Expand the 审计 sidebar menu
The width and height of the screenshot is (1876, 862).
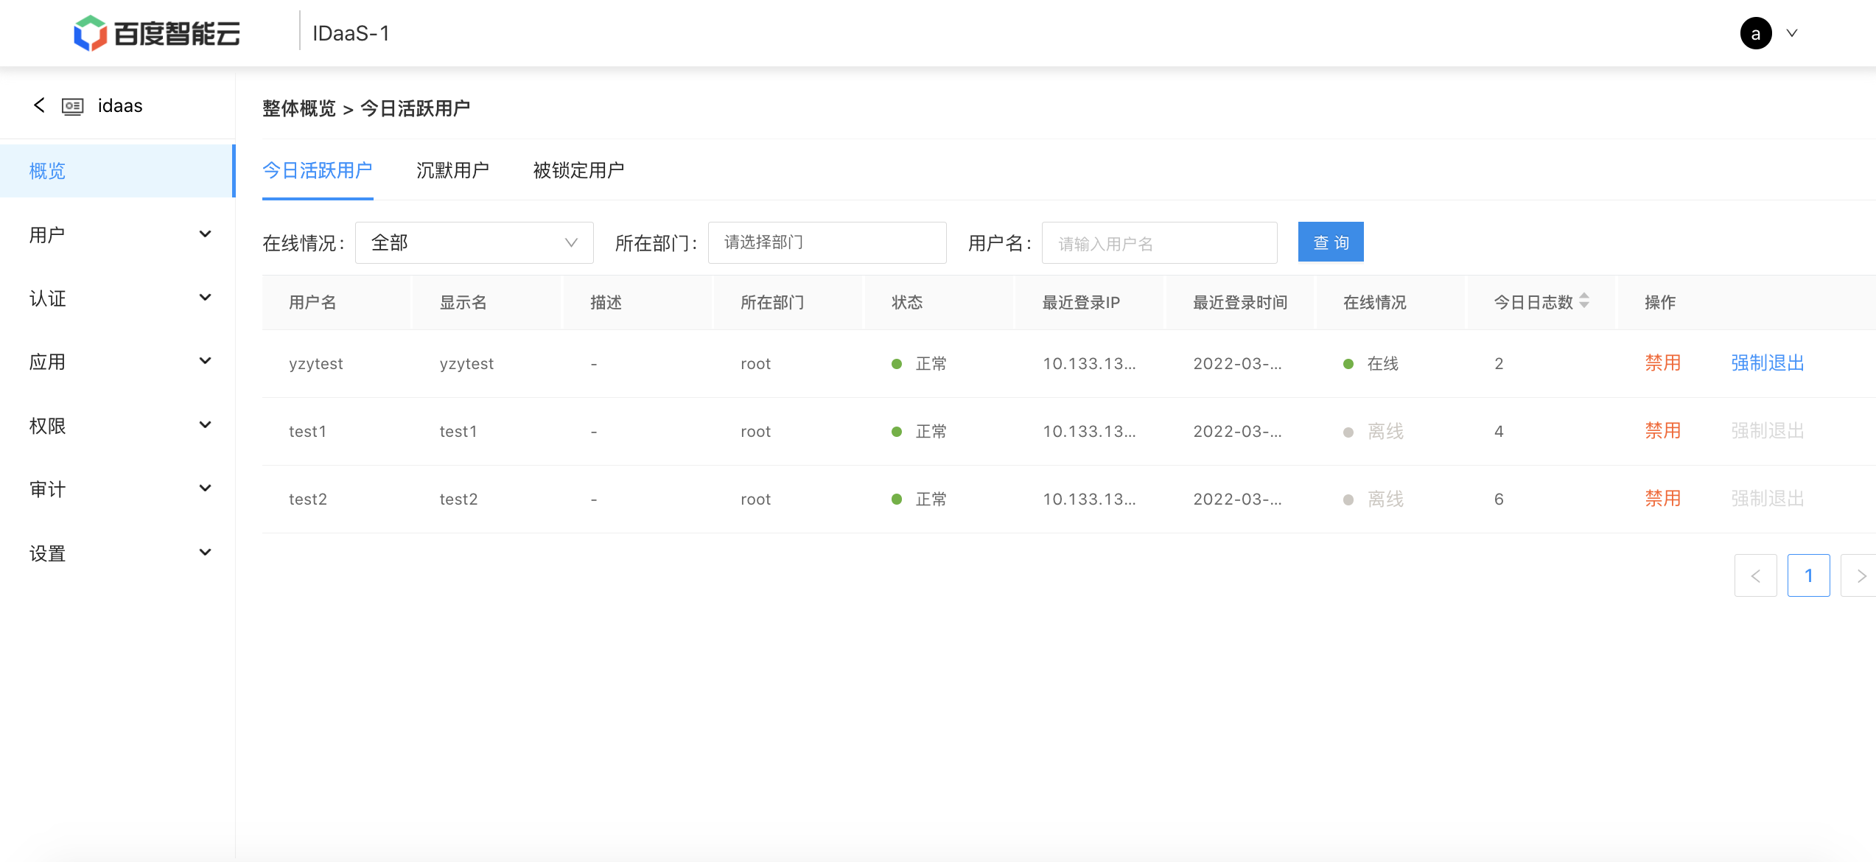click(117, 488)
